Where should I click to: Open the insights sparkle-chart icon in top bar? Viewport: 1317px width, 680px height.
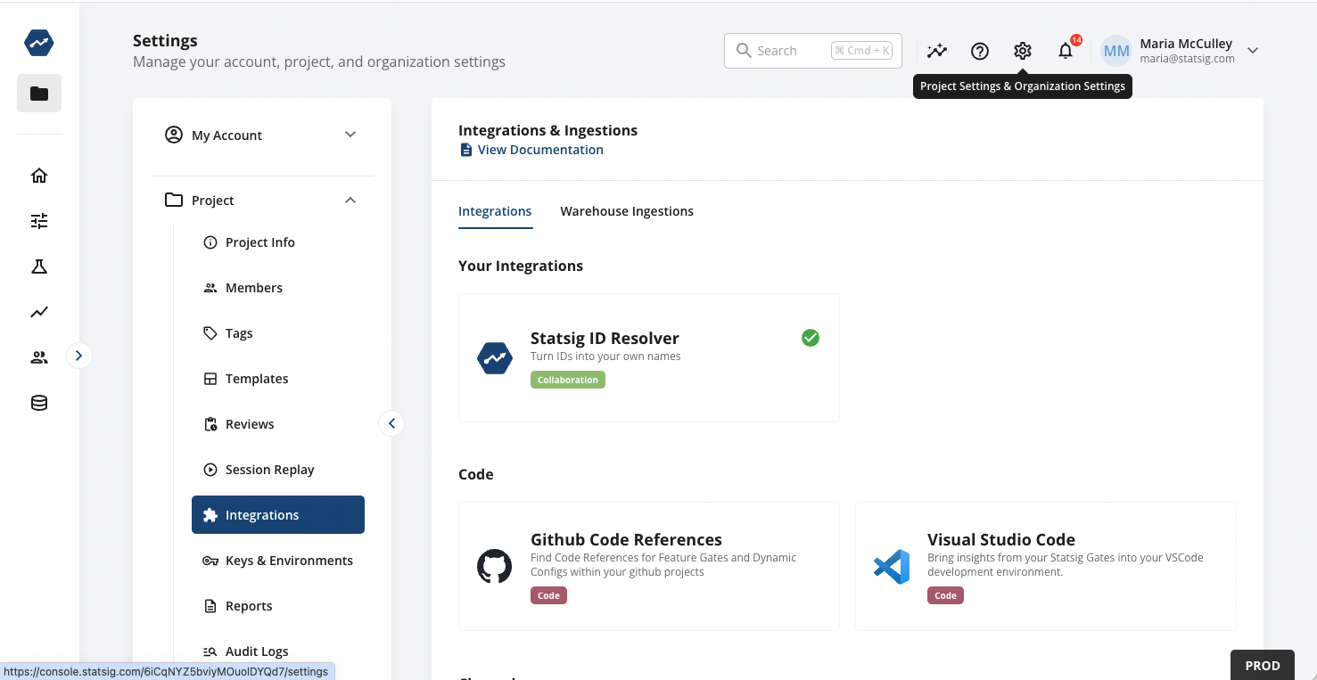[936, 51]
